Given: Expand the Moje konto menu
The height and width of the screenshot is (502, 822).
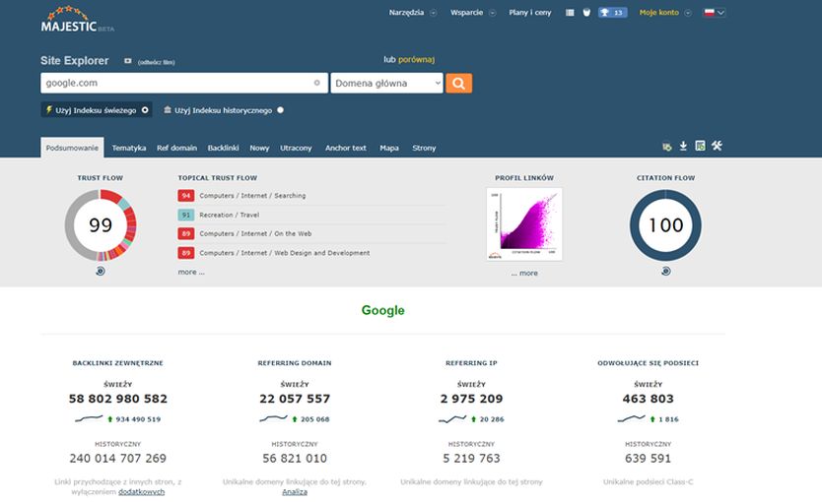Looking at the screenshot, I should 664,13.
